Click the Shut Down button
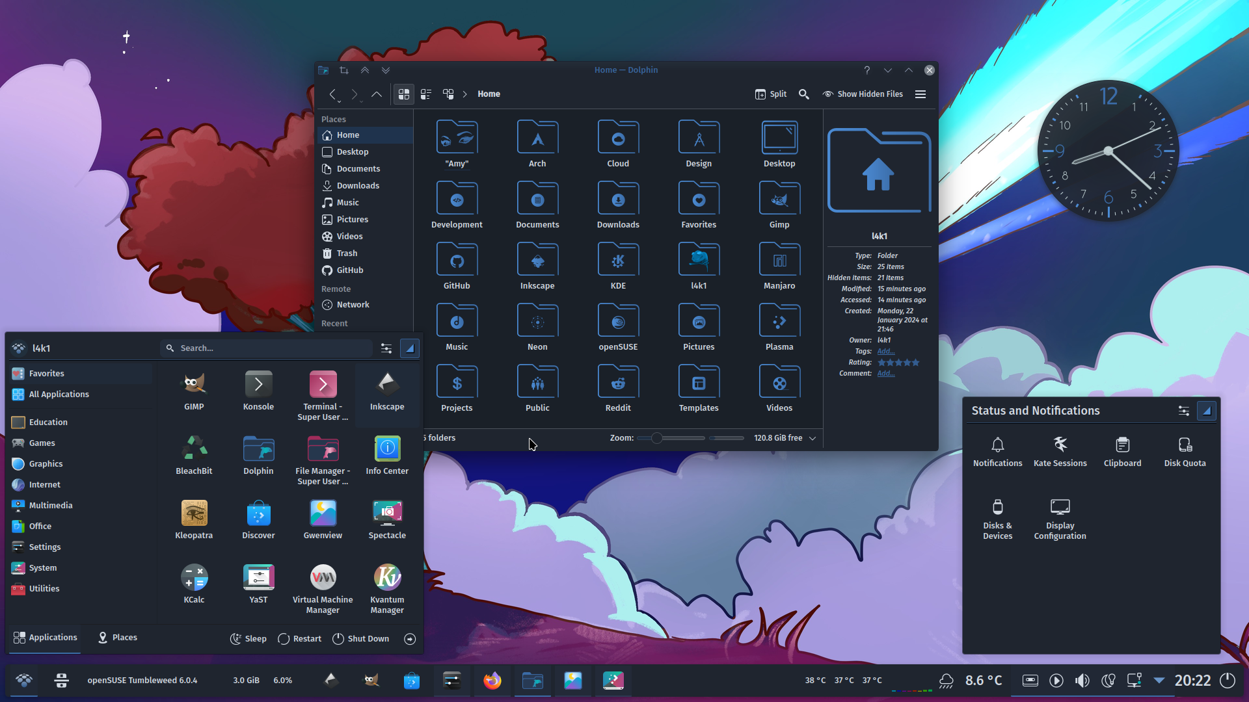 (x=361, y=639)
